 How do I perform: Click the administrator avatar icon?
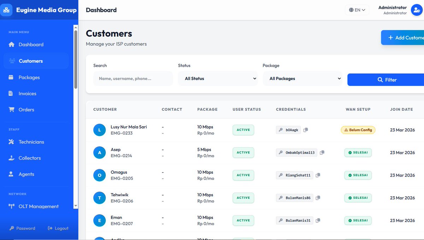(x=417, y=10)
